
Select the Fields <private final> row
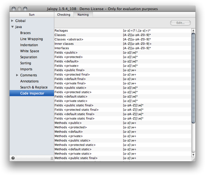coord(123,83)
